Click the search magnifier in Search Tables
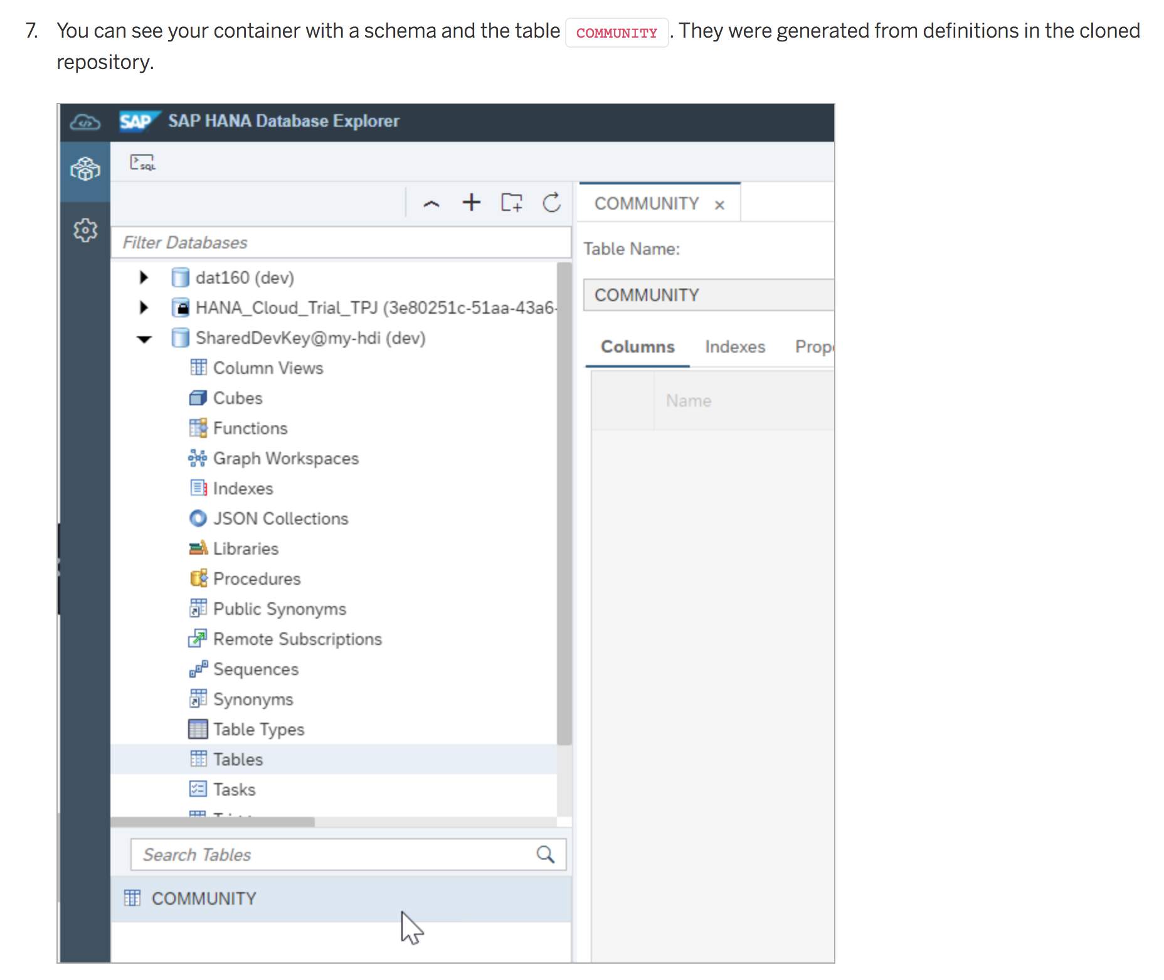1164x980 pixels. coord(545,854)
